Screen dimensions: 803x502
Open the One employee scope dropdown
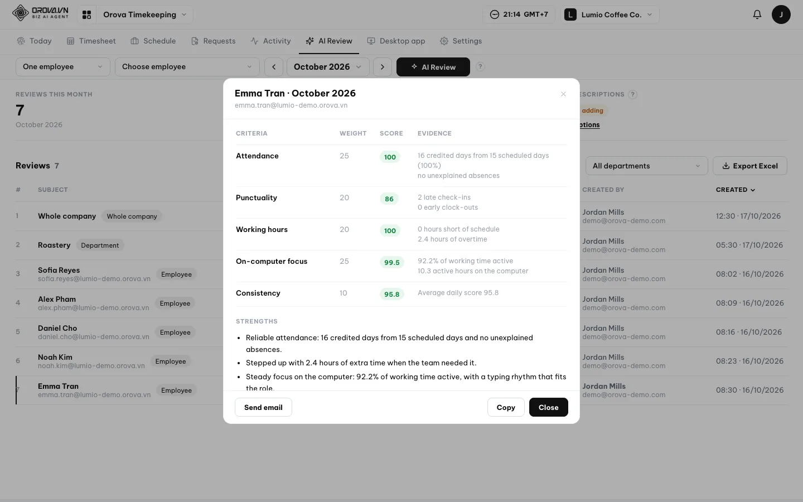pos(63,67)
